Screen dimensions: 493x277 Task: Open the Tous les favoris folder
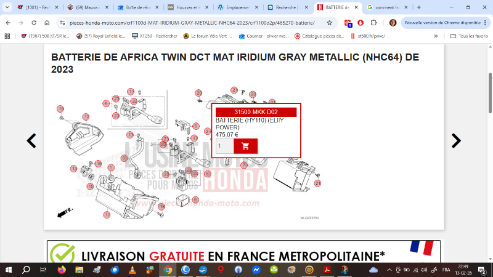pyautogui.click(x=469, y=36)
